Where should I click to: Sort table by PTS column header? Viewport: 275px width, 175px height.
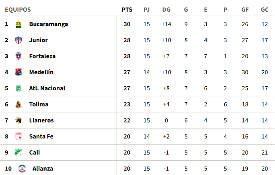tap(127, 10)
